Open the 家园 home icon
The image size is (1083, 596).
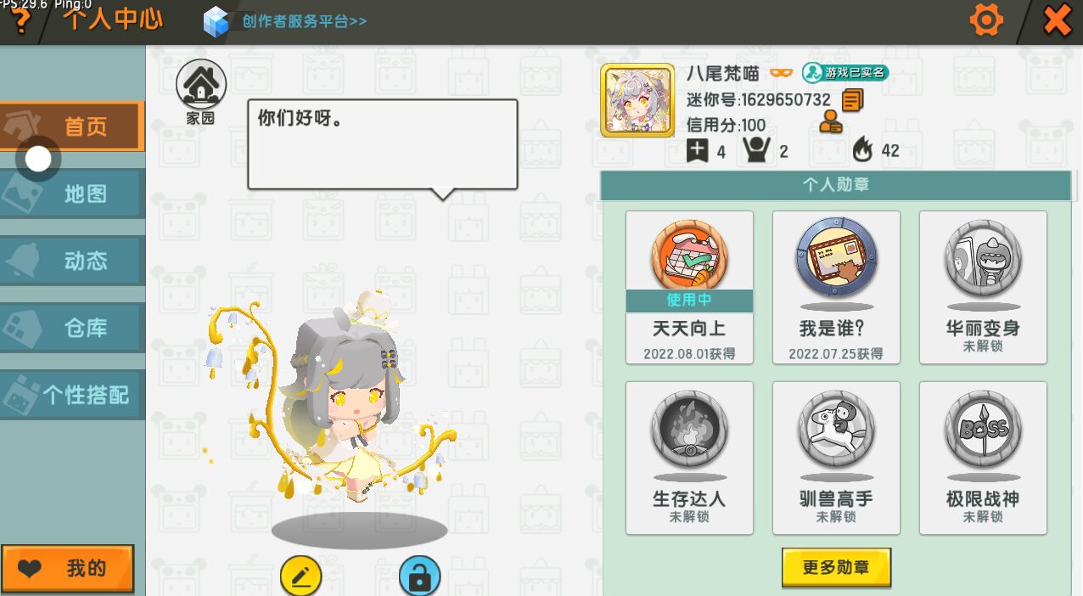[x=201, y=92]
